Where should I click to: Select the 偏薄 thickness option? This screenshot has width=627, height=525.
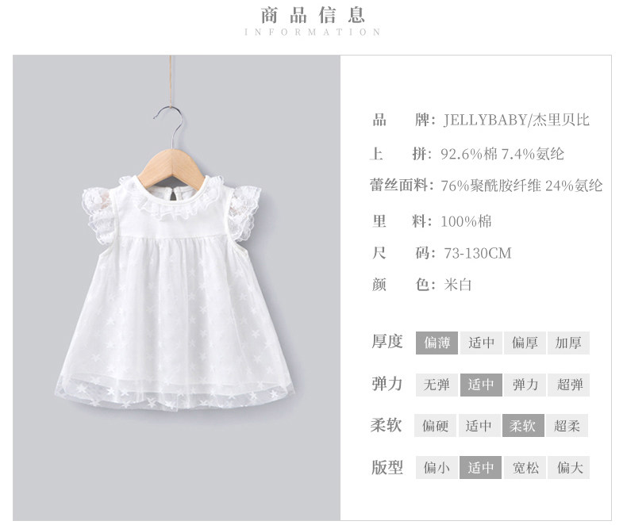click(x=437, y=343)
